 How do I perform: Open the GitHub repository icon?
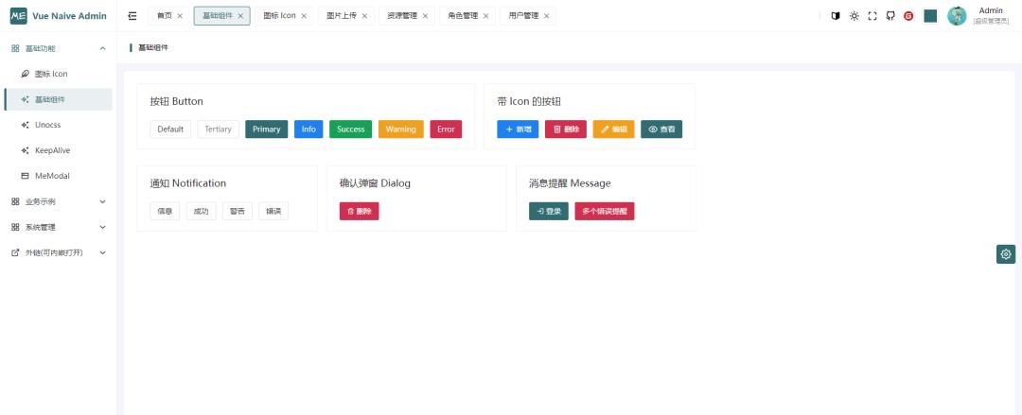(x=890, y=16)
